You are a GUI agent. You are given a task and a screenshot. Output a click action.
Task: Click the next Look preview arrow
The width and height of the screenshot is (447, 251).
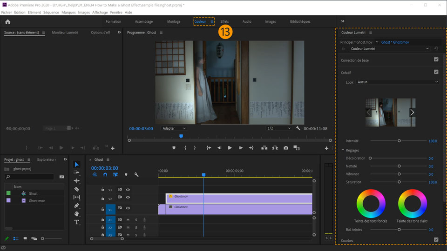click(412, 112)
